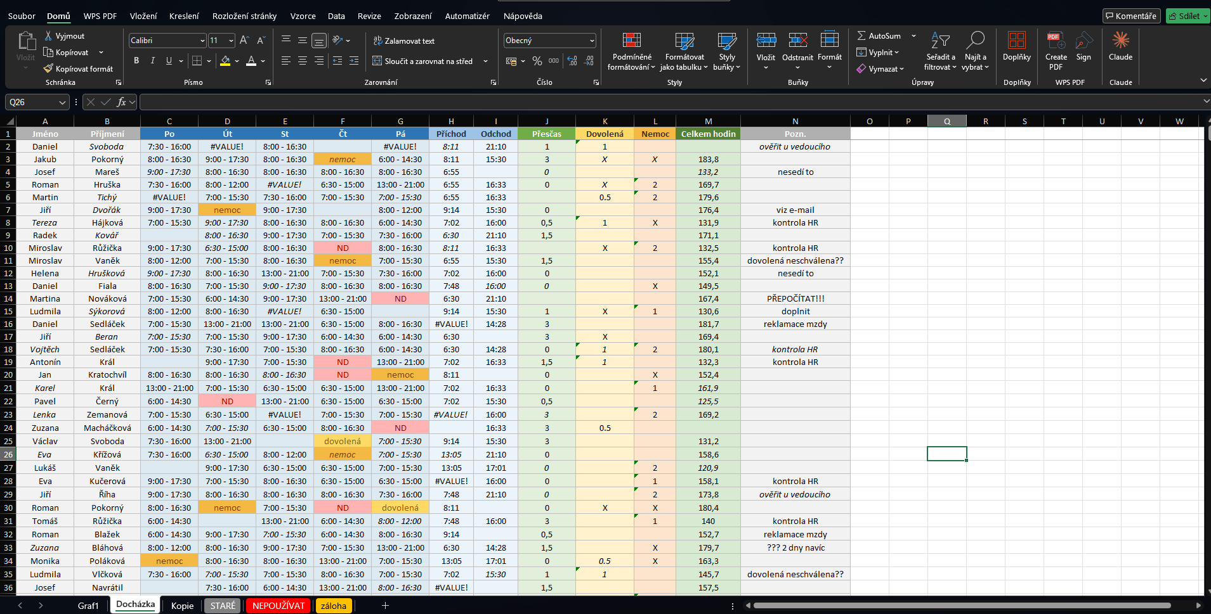Image resolution: width=1211 pixels, height=614 pixels.
Task: Open Vyplnit fill dropdown
Action: coord(878,52)
